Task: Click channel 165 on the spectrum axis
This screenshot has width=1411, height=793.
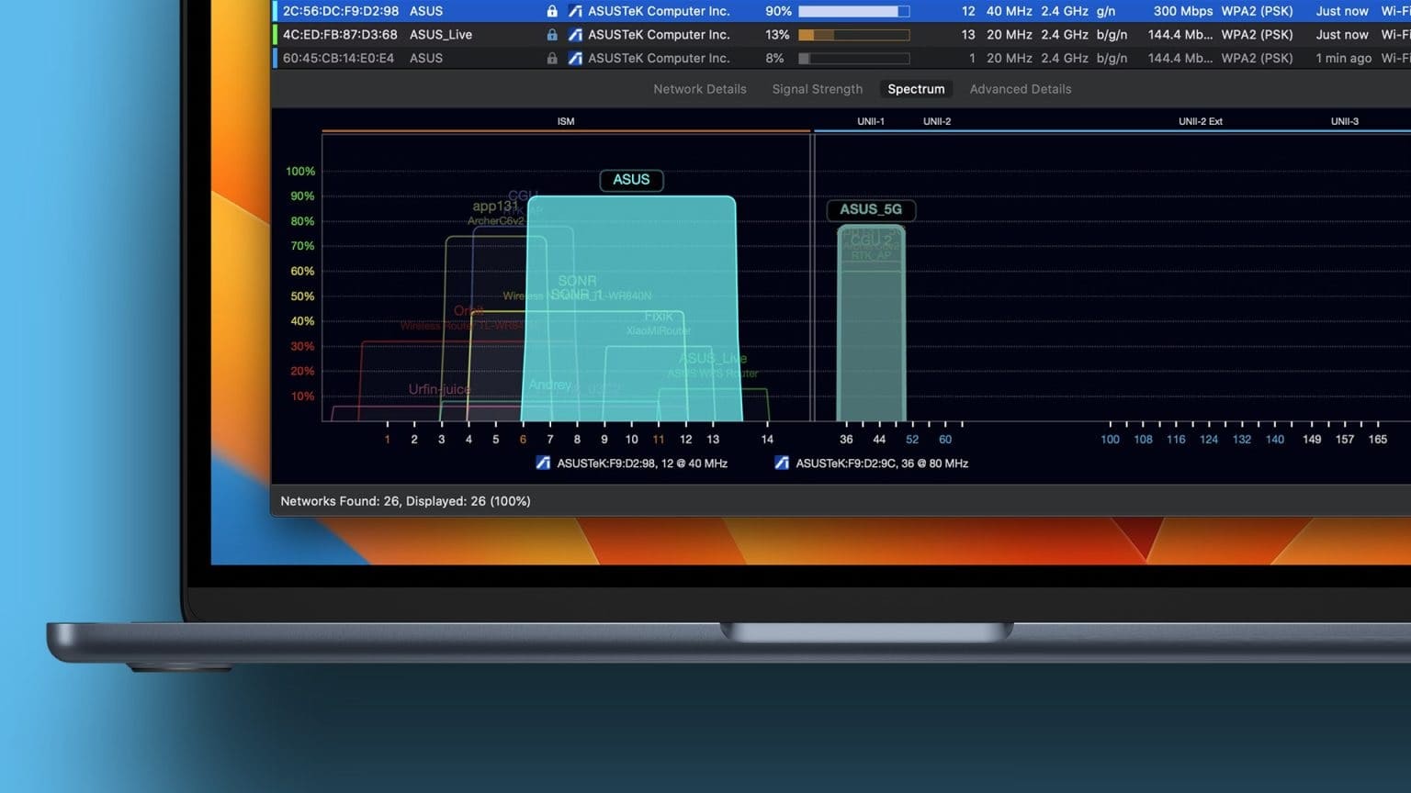Action: (1378, 440)
